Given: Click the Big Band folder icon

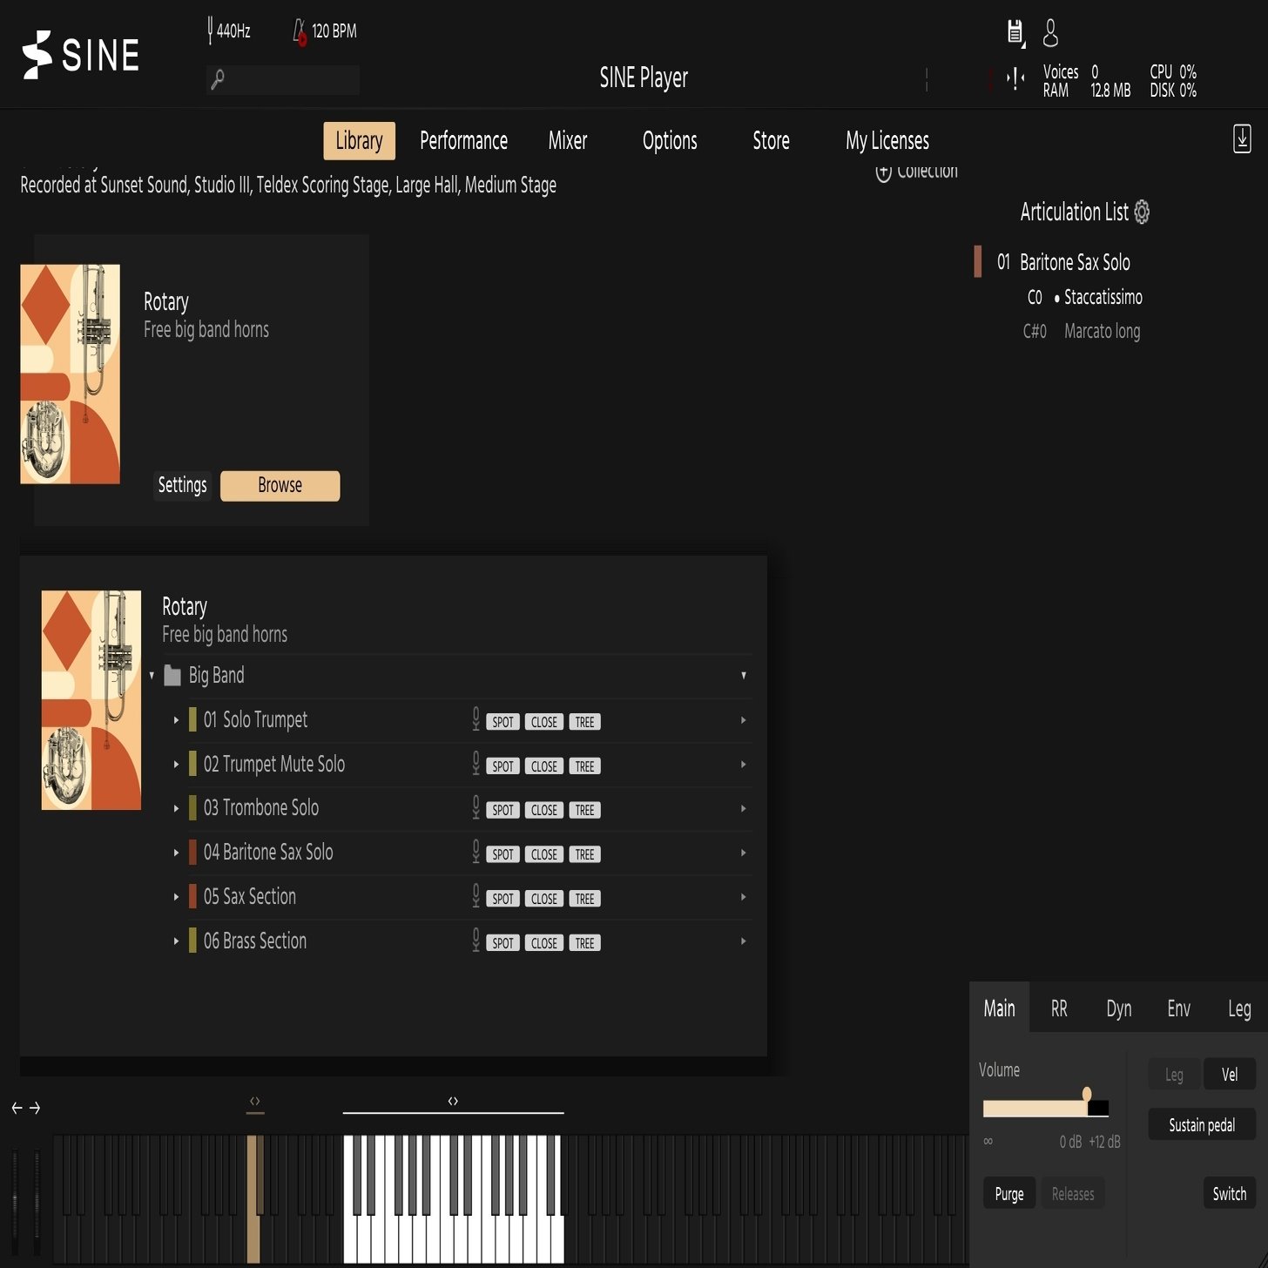Looking at the screenshot, I should (172, 676).
